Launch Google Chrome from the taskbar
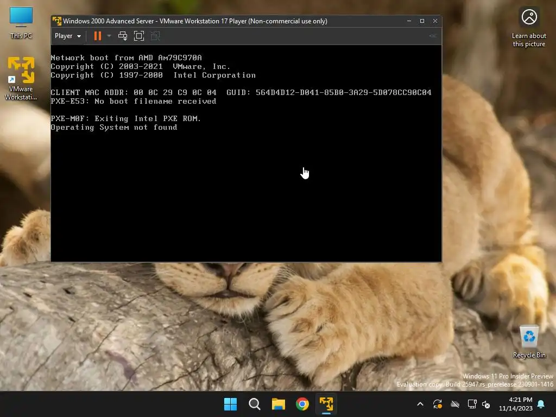Viewport: 556px width, 417px height. (x=302, y=404)
